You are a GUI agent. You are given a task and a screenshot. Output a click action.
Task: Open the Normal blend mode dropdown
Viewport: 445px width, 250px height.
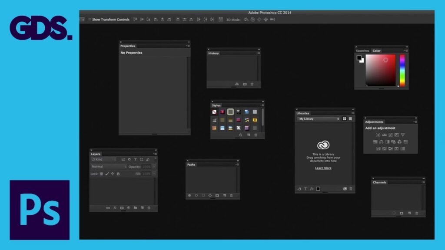tap(109, 167)
